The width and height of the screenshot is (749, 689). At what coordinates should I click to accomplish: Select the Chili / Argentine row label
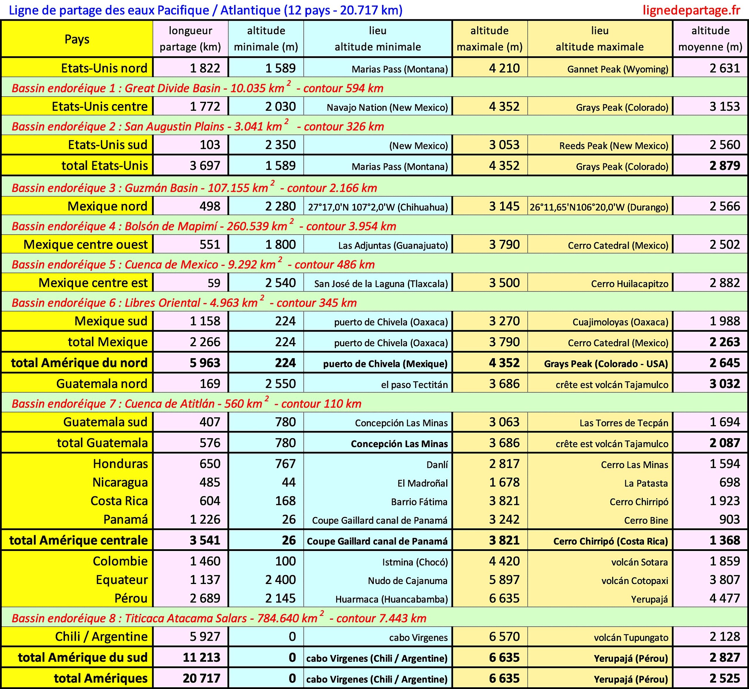coord(101,636)
